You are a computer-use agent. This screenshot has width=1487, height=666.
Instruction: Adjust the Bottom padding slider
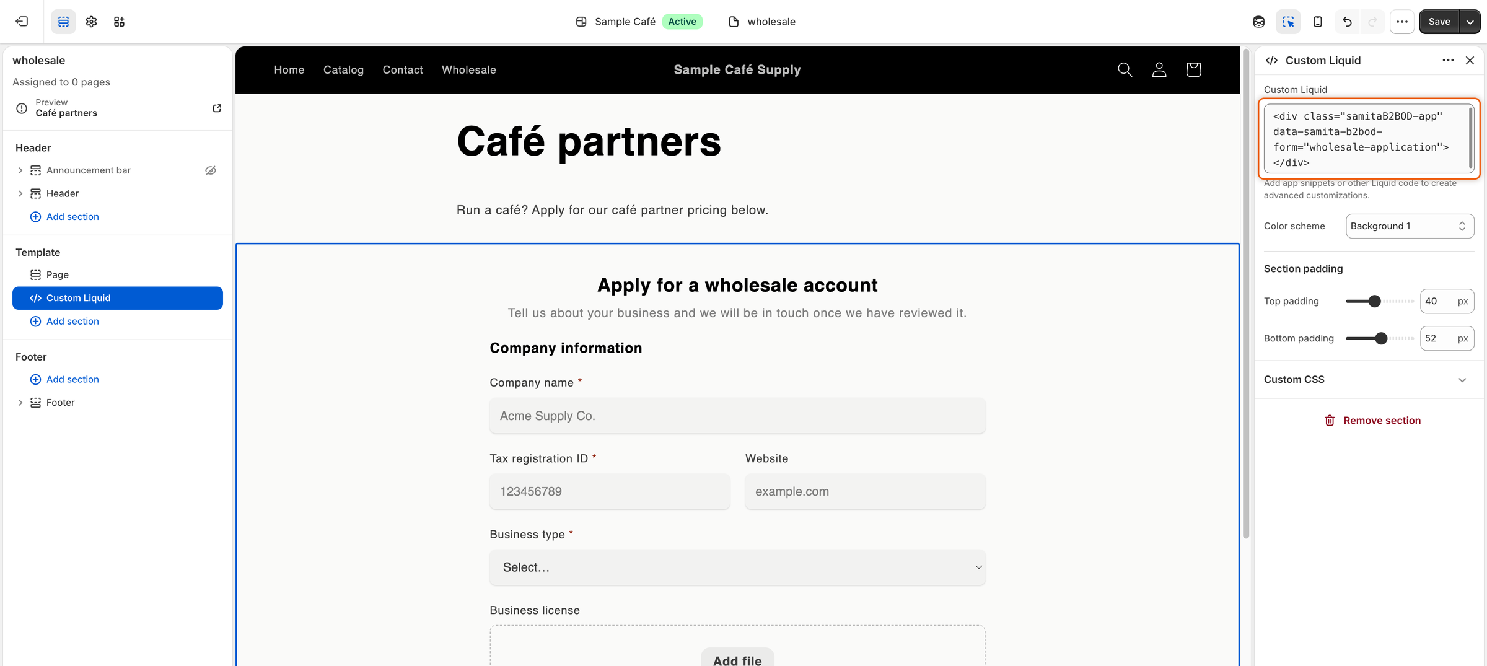pos(1380,338)
